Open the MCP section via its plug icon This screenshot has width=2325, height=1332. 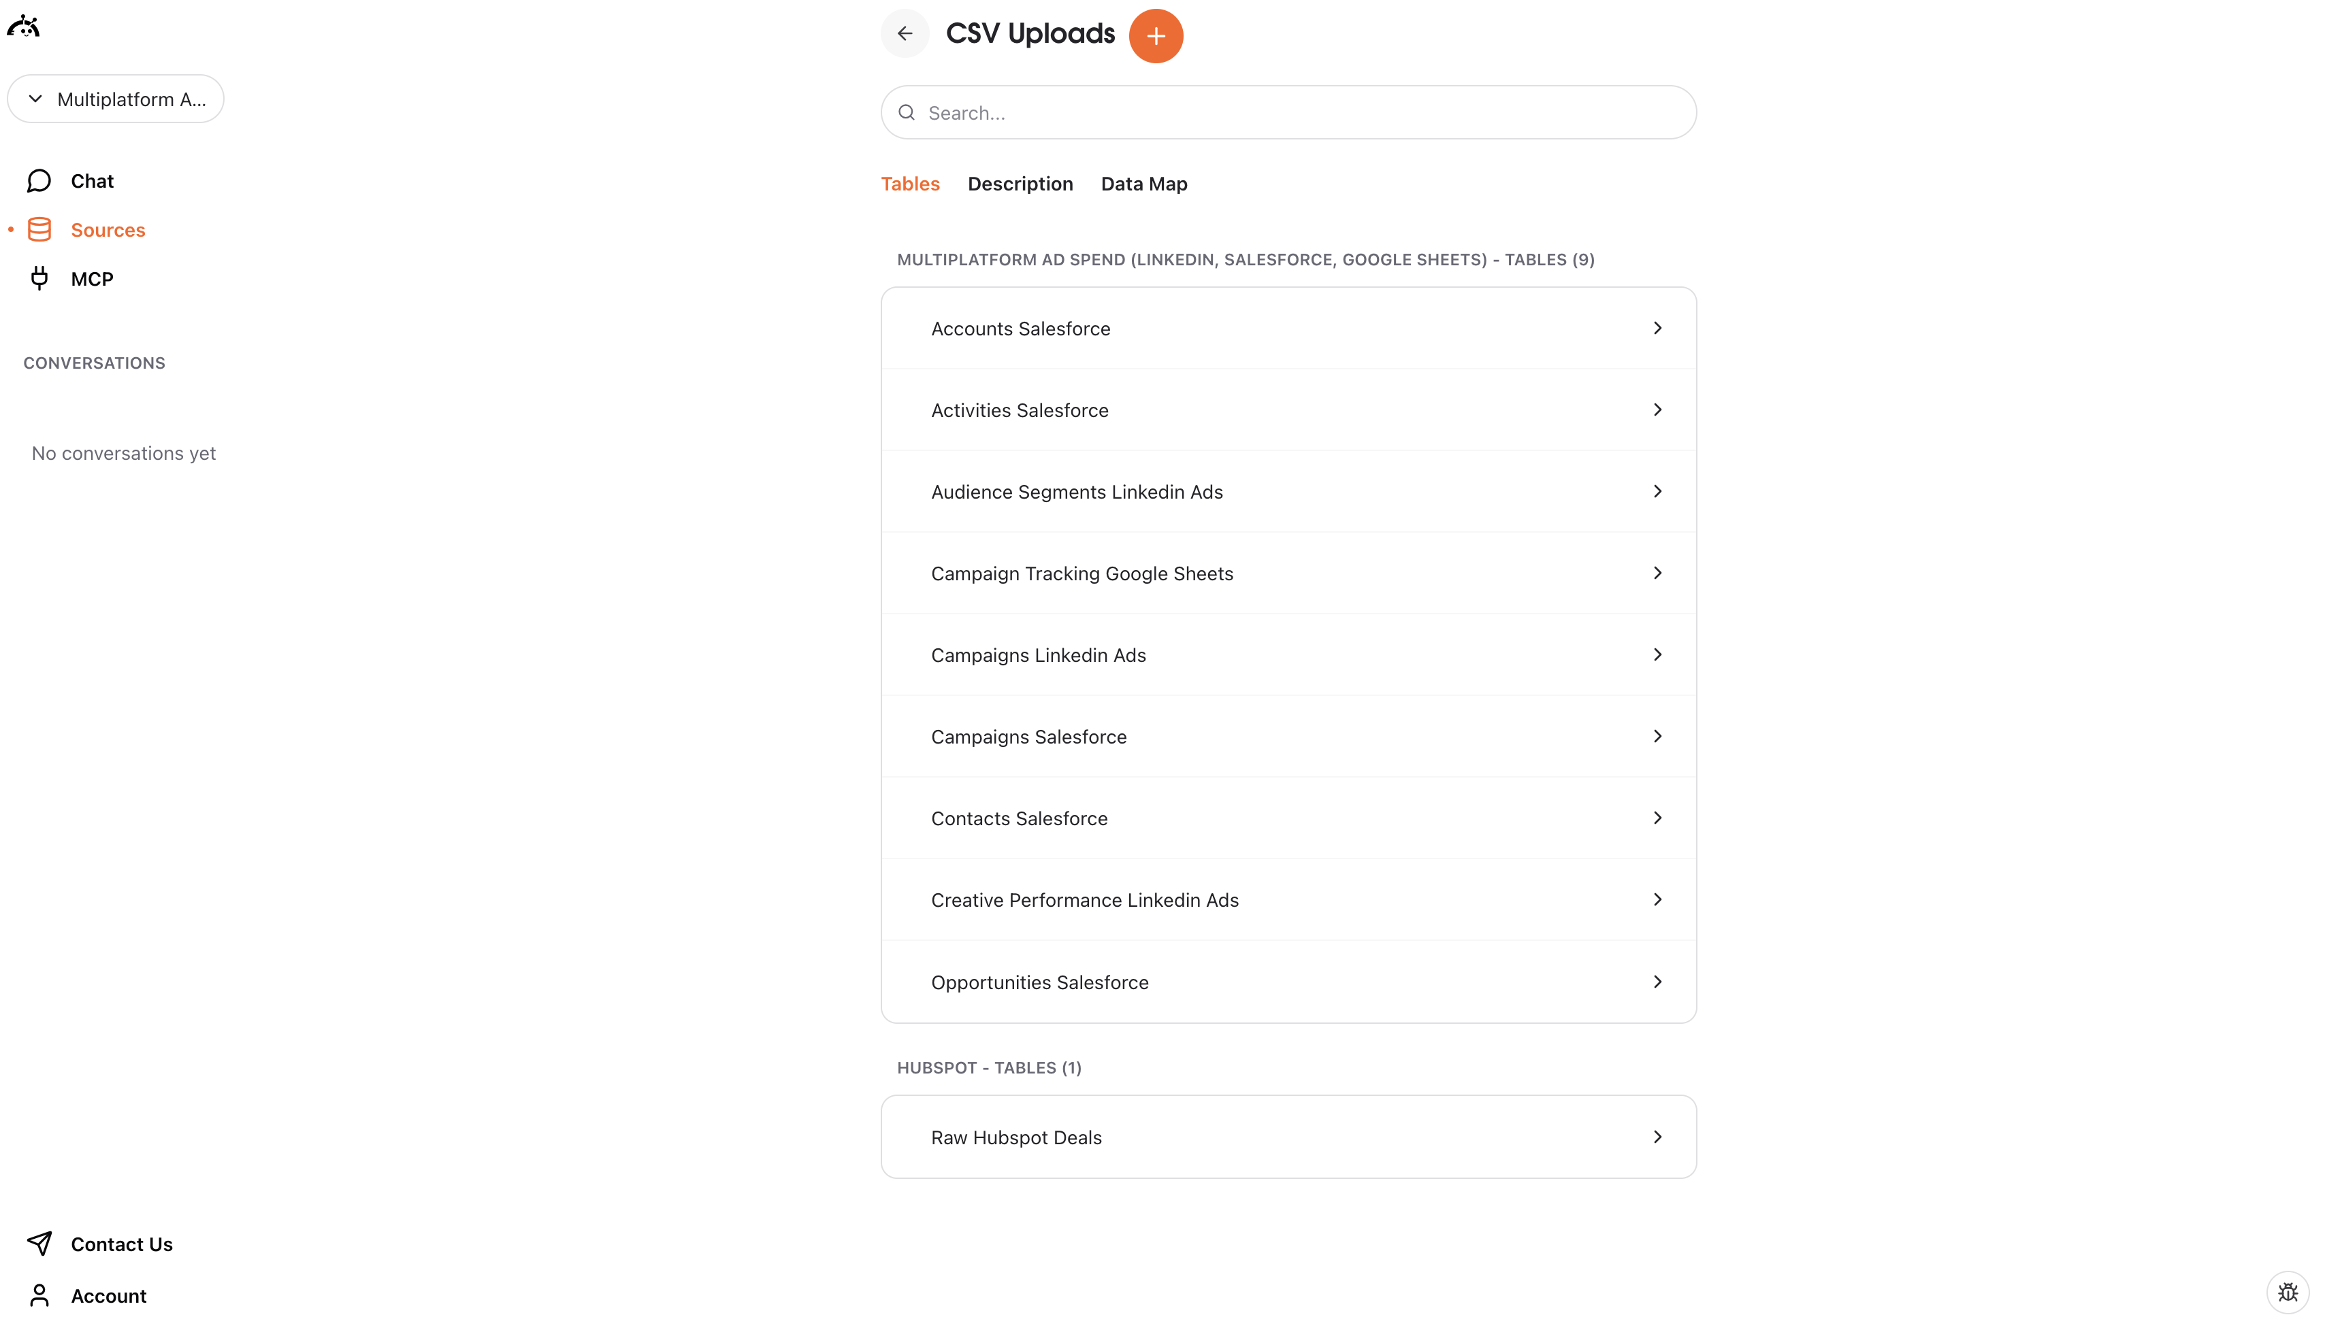click(40, 277)
